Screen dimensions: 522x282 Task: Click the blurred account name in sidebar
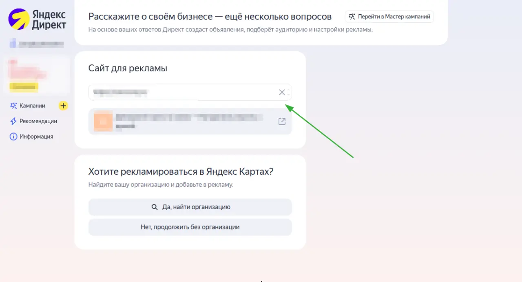(37, 43)
